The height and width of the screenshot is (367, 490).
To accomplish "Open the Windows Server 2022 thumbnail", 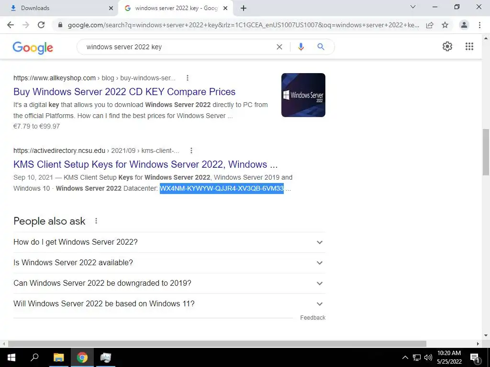I will point(303,95).
